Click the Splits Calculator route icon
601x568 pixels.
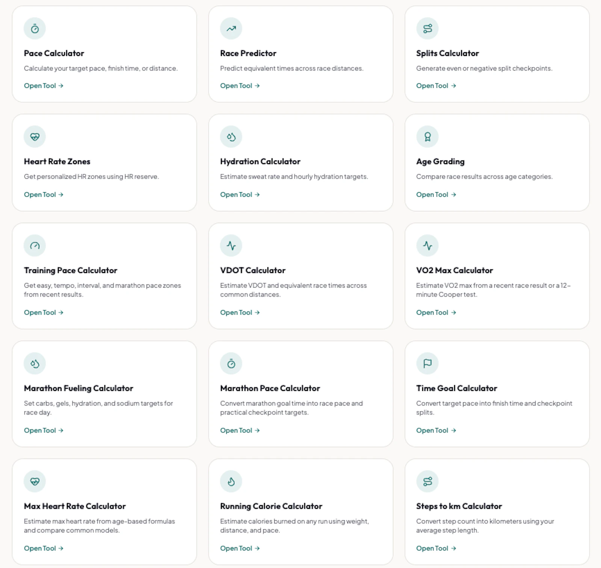tap(427, 29)
